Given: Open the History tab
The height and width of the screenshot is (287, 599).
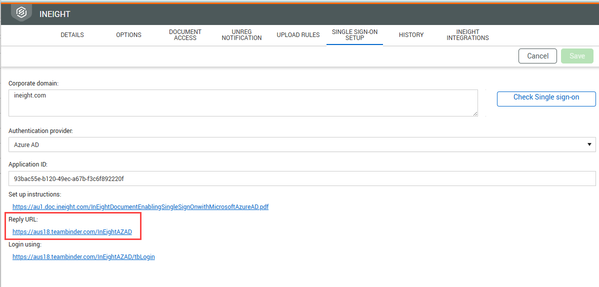Looking at the screenshot, I should coord(411,35).
